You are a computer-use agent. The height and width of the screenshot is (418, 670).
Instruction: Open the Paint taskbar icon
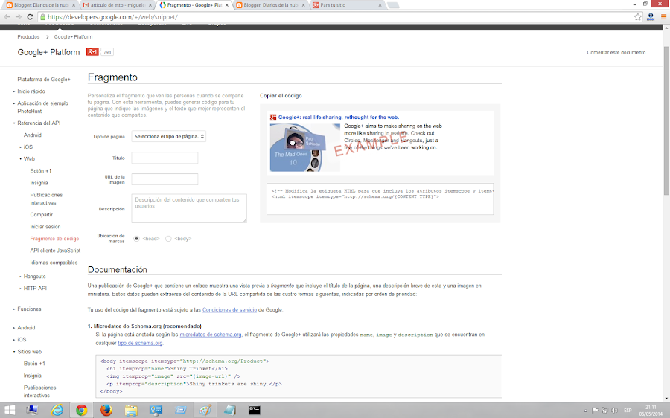[x=205, y=411]
